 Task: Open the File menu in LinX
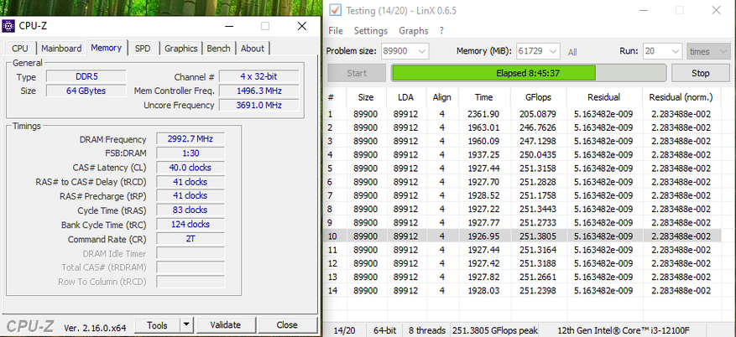coord(336,30)
